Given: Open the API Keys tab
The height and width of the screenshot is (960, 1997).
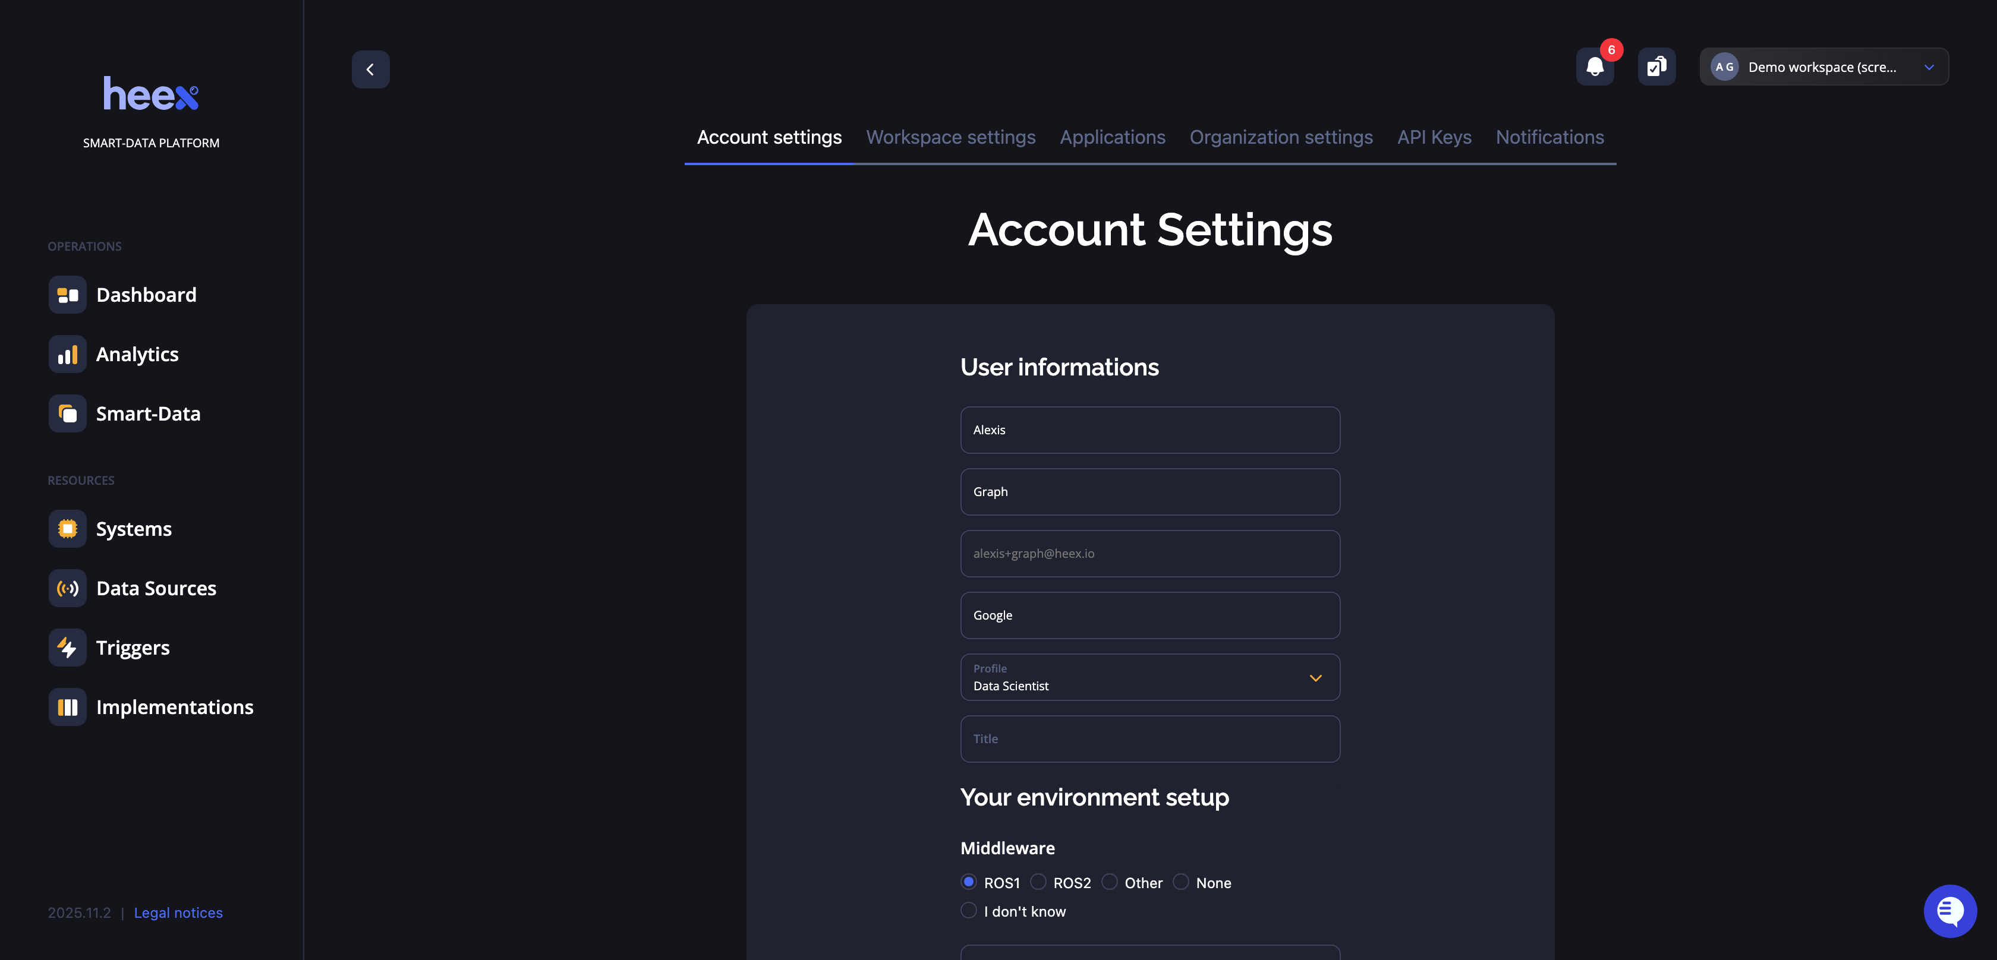Looking at the screenshot, I should [x=1434, y=137].
